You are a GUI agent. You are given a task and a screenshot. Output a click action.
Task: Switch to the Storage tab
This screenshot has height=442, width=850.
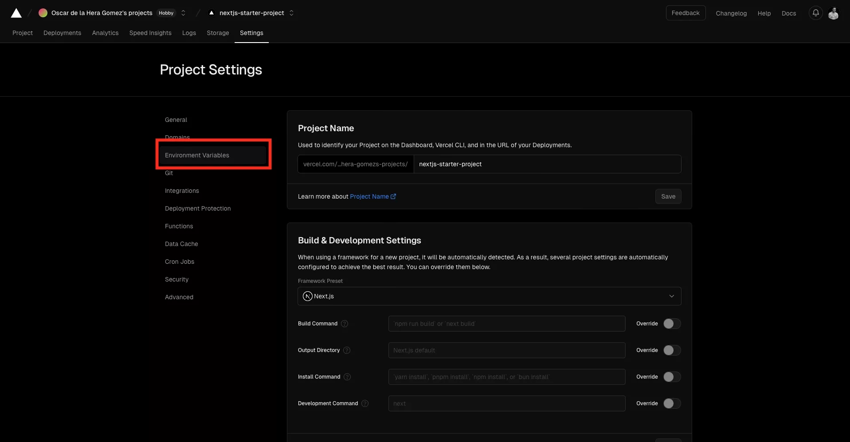[x=218, y=33]
